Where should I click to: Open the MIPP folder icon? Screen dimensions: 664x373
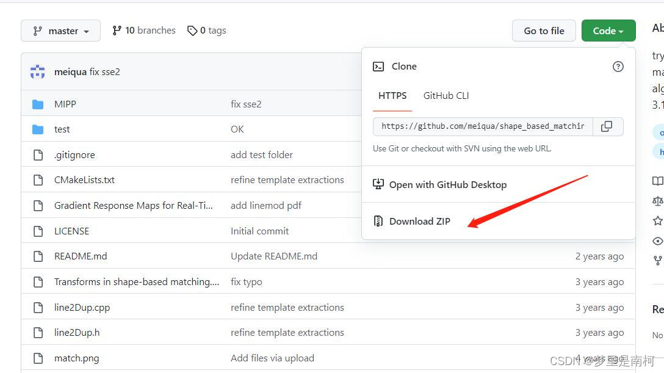click(x=37, y=104)
